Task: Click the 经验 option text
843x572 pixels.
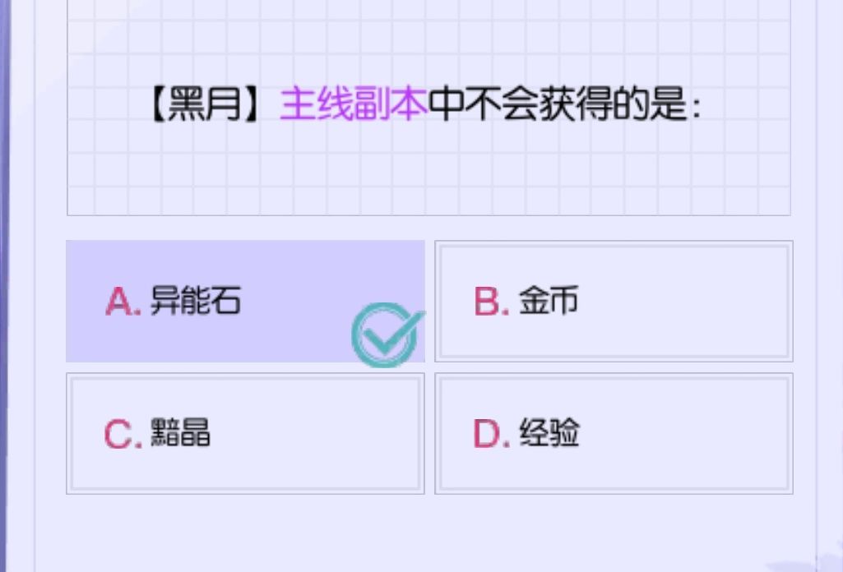Action: coord(549,432)
